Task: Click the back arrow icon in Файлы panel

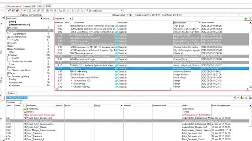Action: (238, 98)
